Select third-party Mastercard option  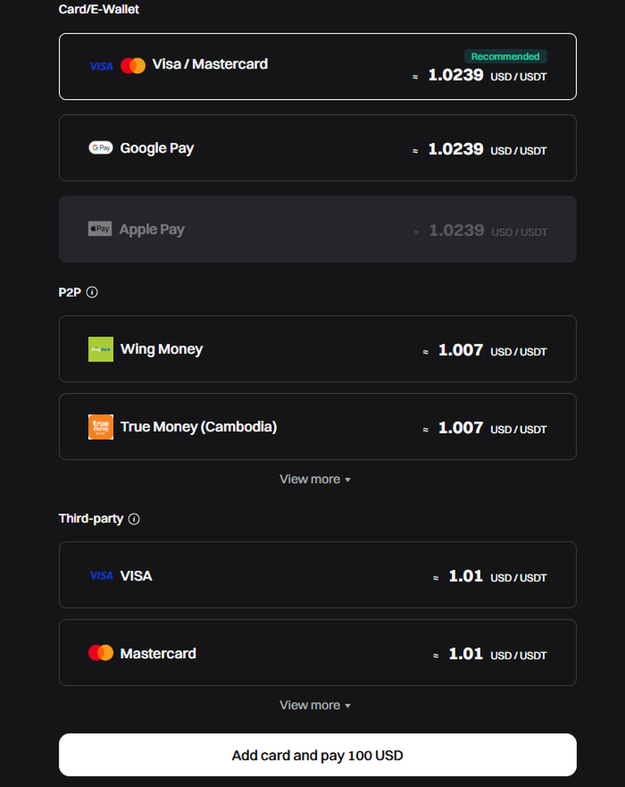318,653
